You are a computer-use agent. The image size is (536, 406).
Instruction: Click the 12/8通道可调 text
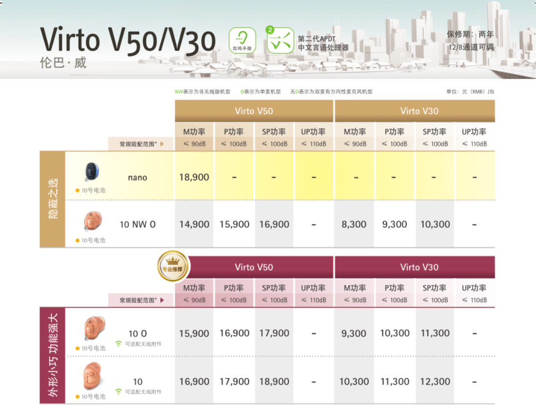click(472, 47)
